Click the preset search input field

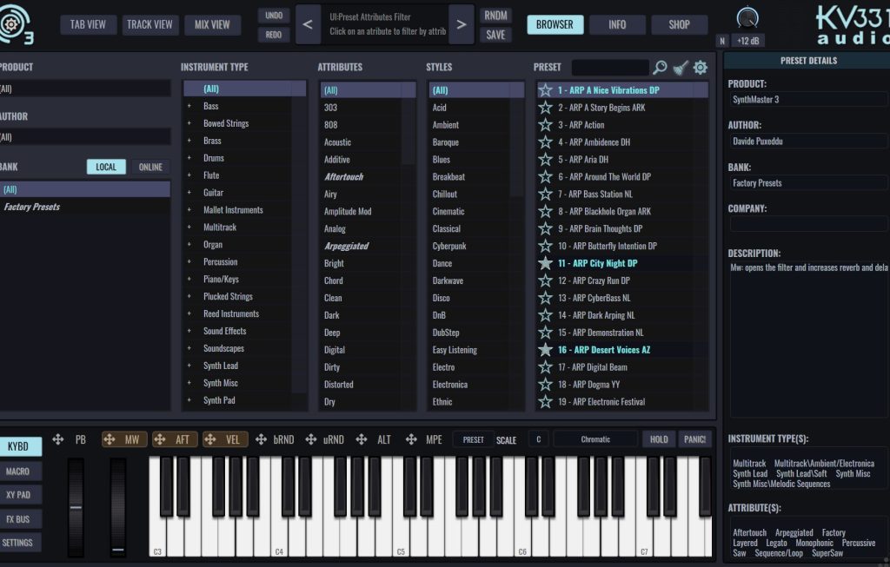coord(610,68)
